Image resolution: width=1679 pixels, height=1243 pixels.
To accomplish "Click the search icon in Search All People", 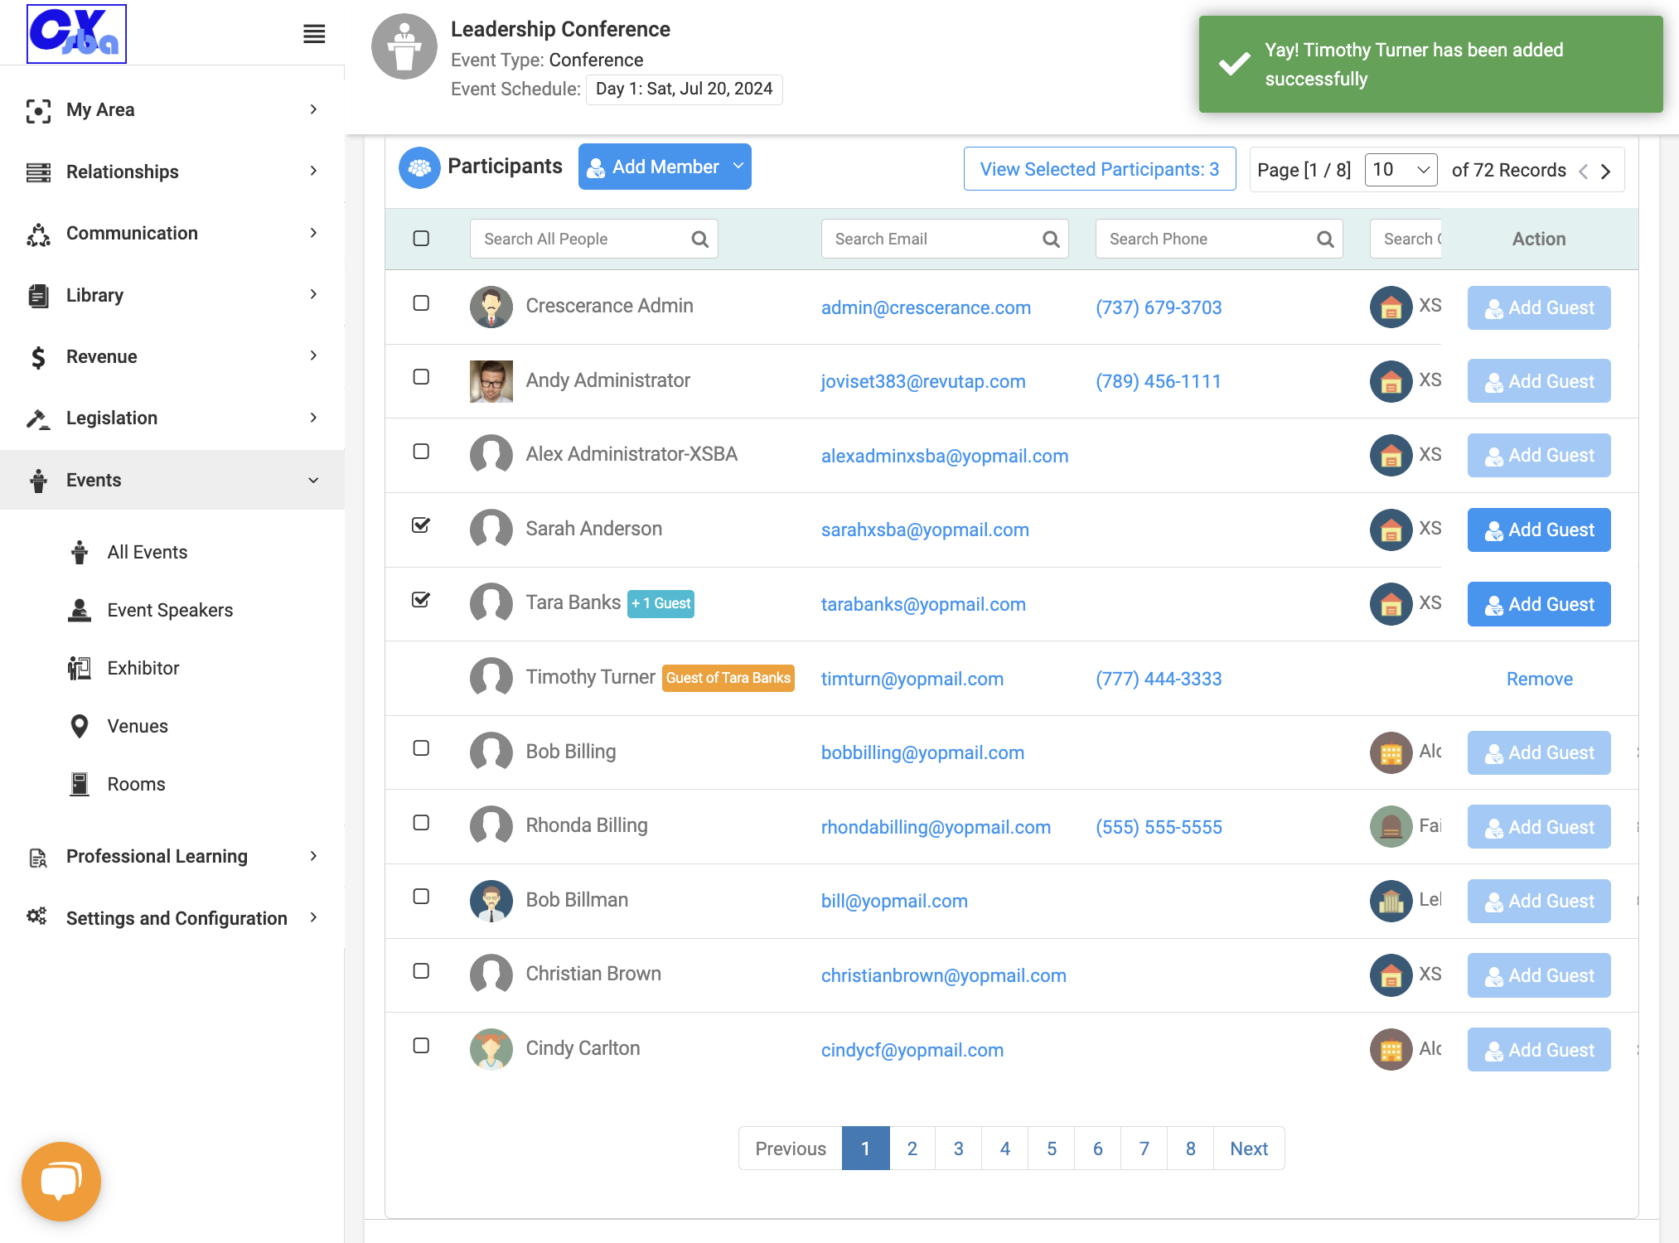I will (x=700, y=239).
